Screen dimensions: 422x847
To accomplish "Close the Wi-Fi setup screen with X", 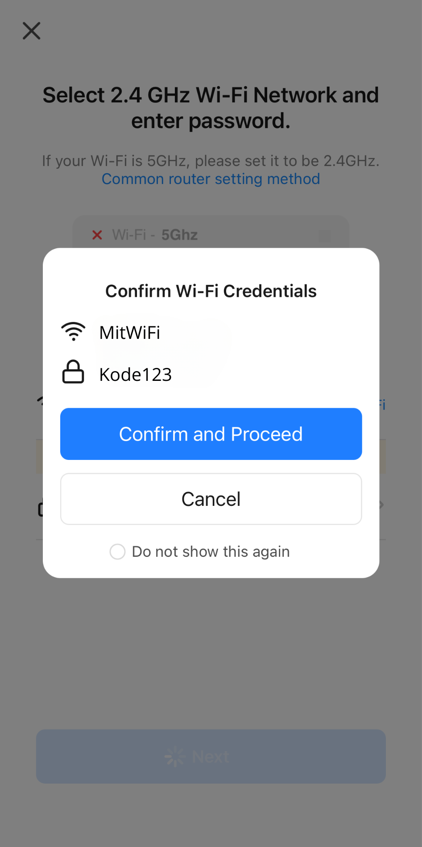I will (x=32, y=31).
